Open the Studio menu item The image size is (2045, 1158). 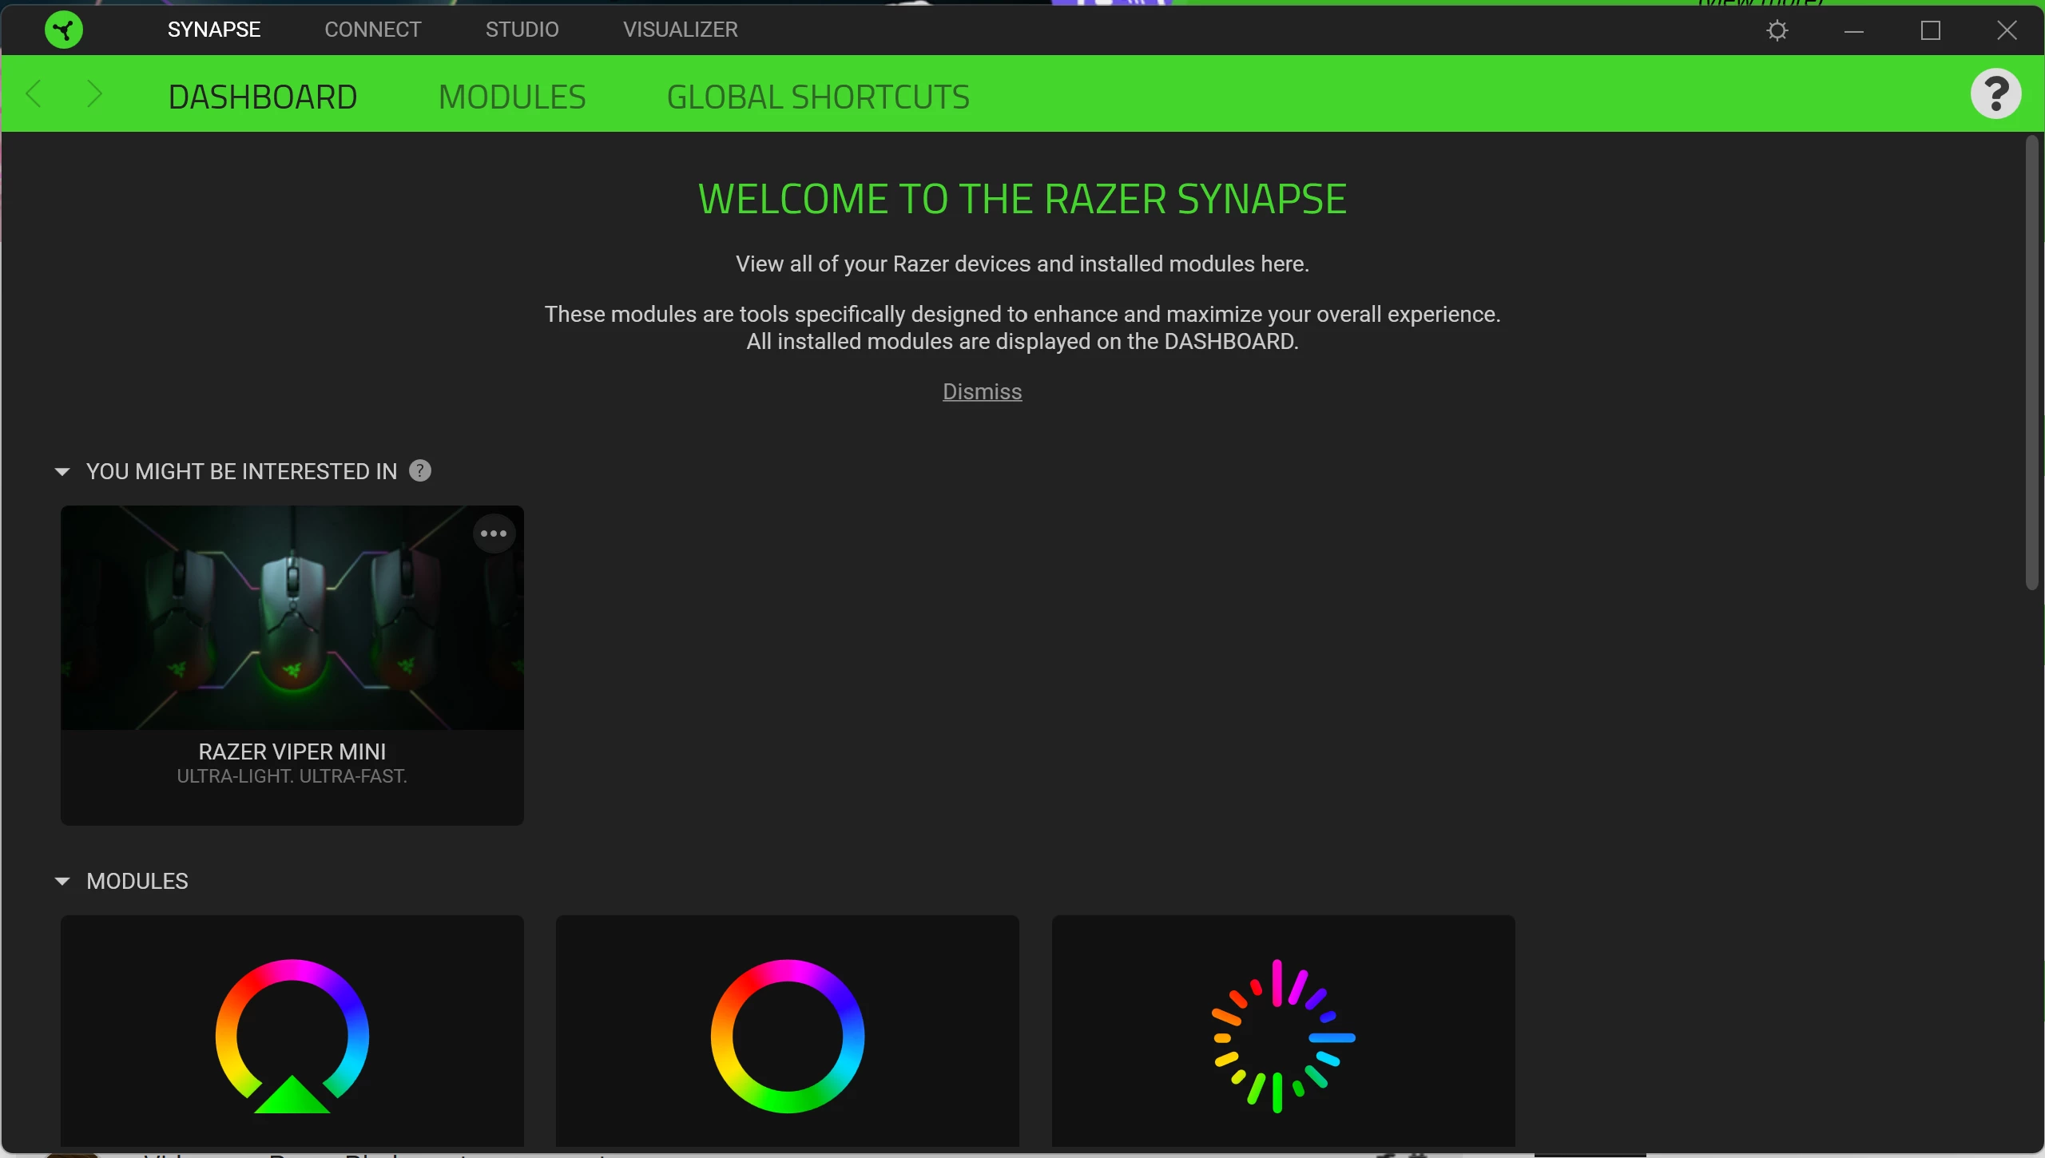[522, 30]
